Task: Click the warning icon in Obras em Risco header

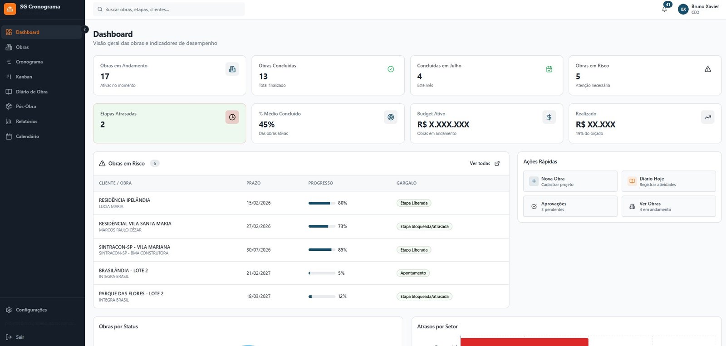Action: tap(102, 163)
